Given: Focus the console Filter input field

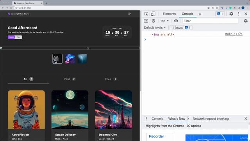Looking at the screenshot, I should pyautogui.click(x=210, y=21).
